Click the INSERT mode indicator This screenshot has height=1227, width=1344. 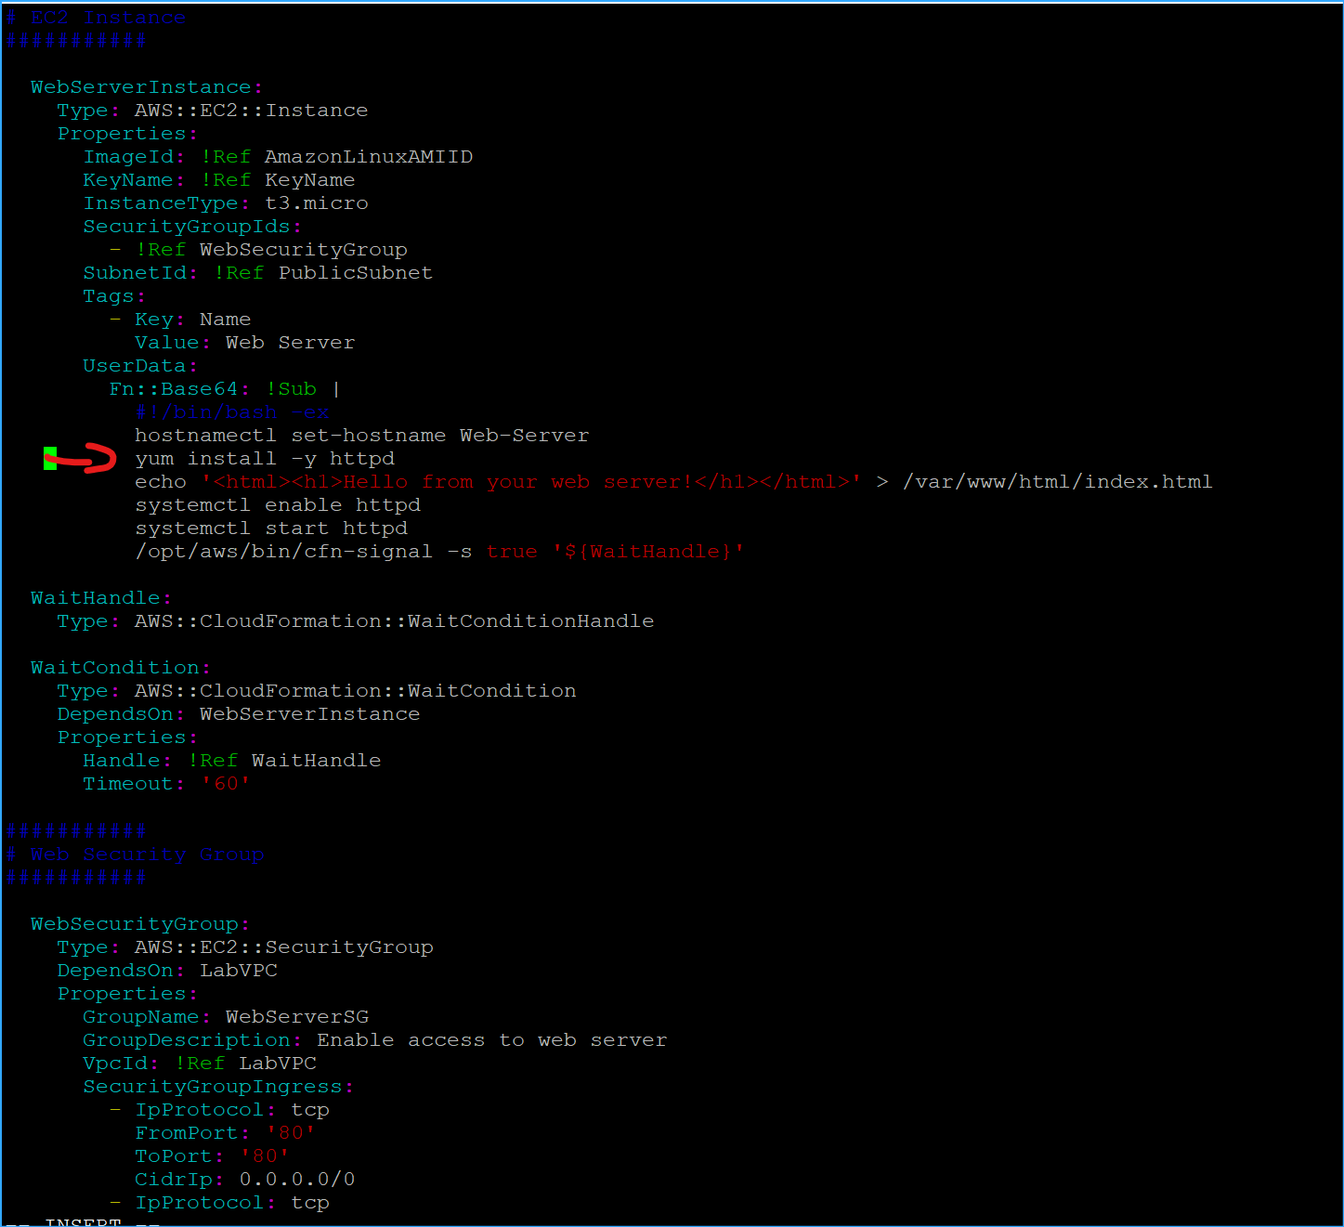tap(79, 1221)
